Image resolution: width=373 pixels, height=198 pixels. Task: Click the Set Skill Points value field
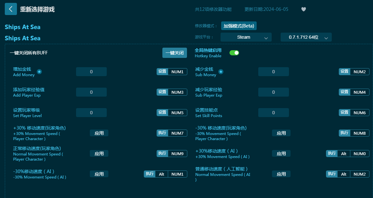[274, 113]
